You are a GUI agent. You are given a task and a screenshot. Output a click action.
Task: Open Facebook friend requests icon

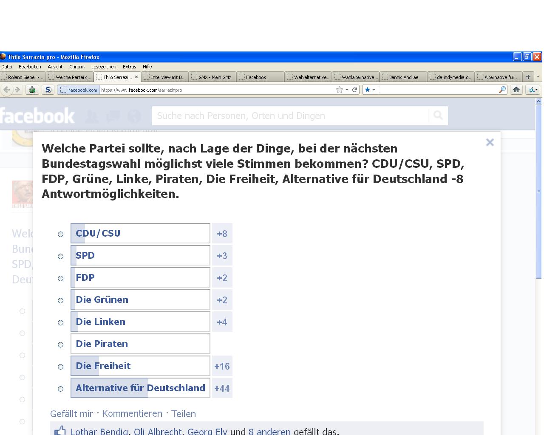(x=92, y=116)
